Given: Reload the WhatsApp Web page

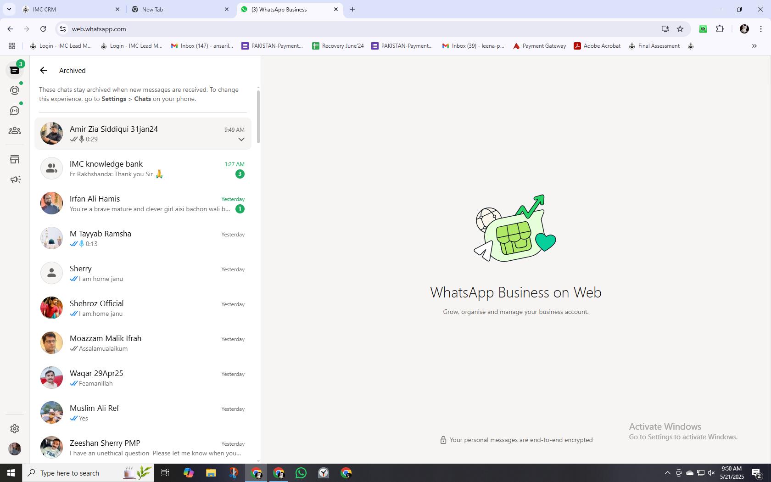Looking at the screenshot, I should (x=43, y=29).
